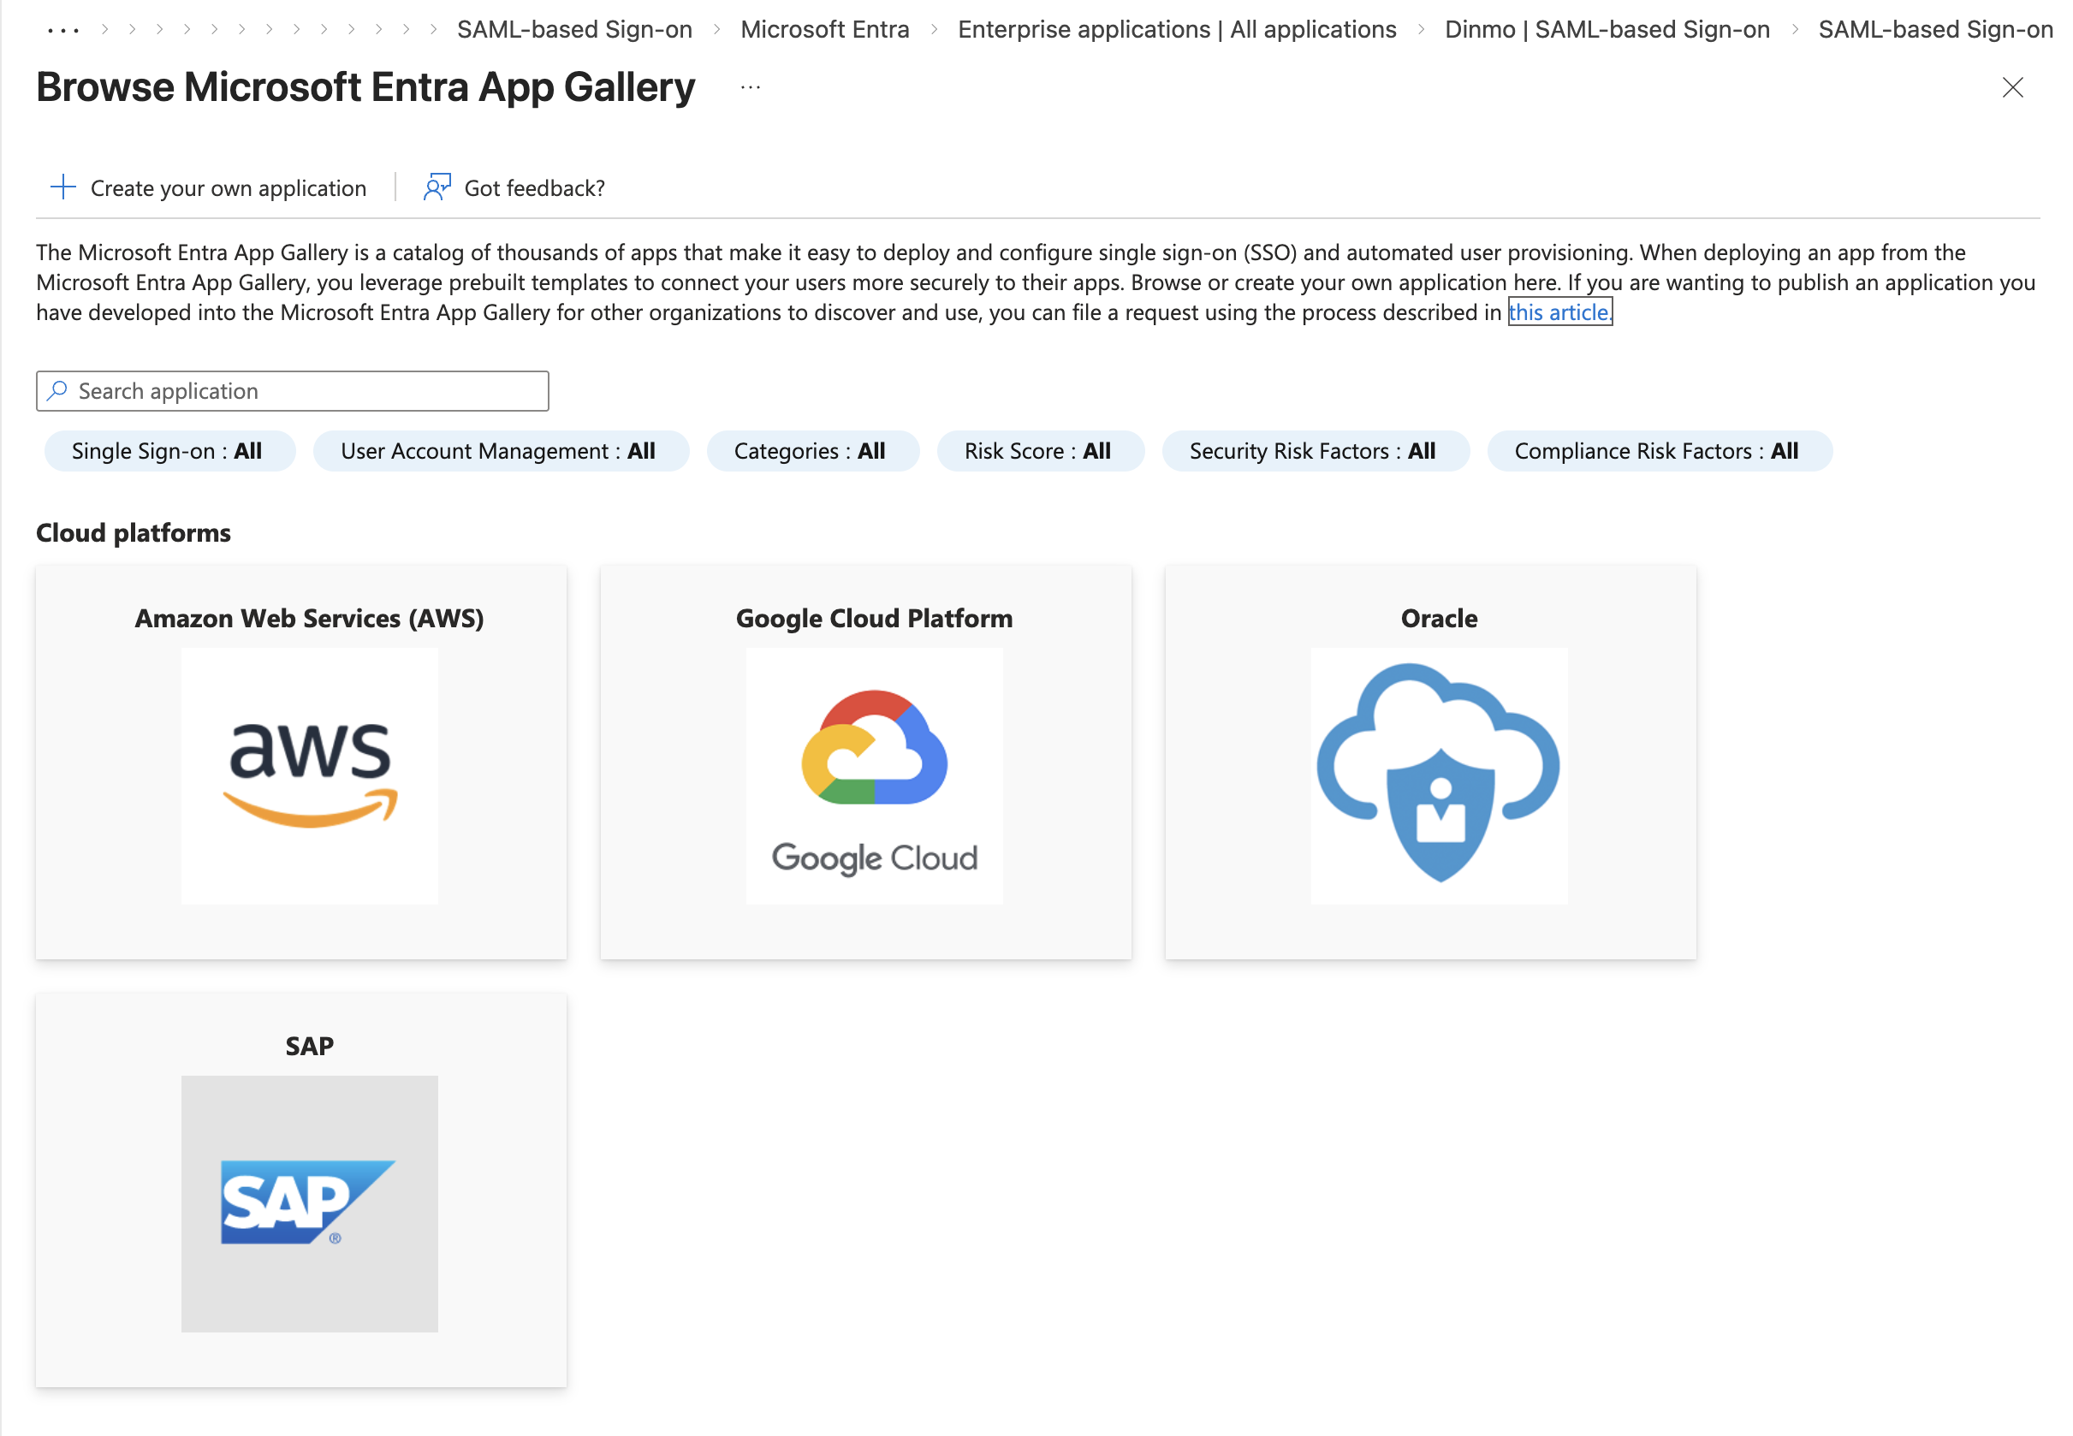
Task: Click the Got feedback person icon
Action: (437, 187)
